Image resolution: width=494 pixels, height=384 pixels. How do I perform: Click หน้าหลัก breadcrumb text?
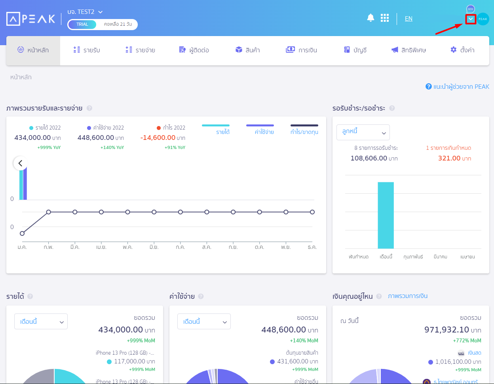point(21,77)
